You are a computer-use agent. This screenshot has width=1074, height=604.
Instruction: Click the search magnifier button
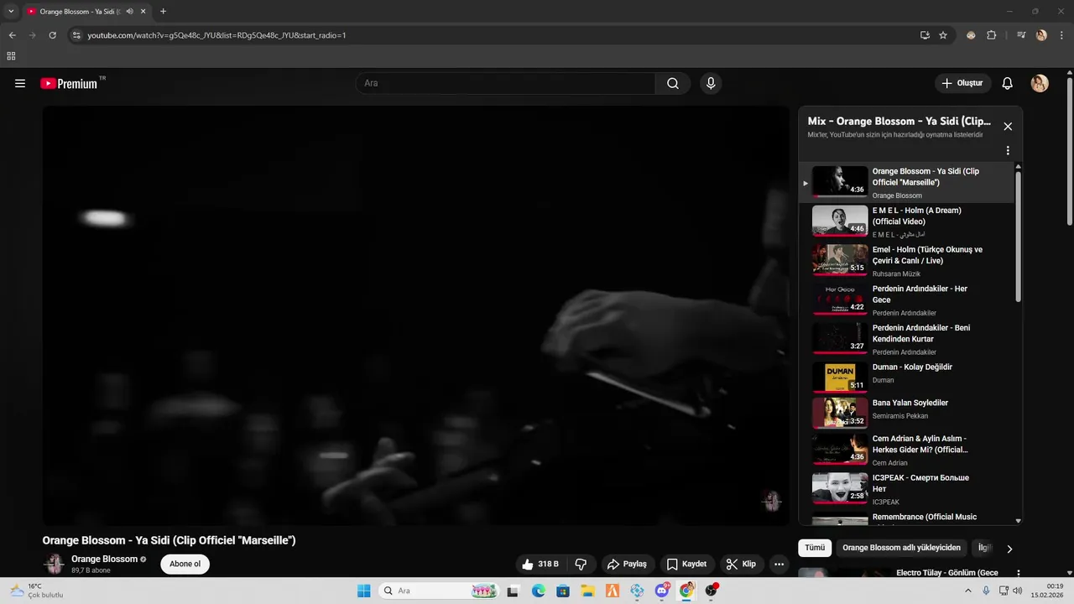[x=673, y=83]
